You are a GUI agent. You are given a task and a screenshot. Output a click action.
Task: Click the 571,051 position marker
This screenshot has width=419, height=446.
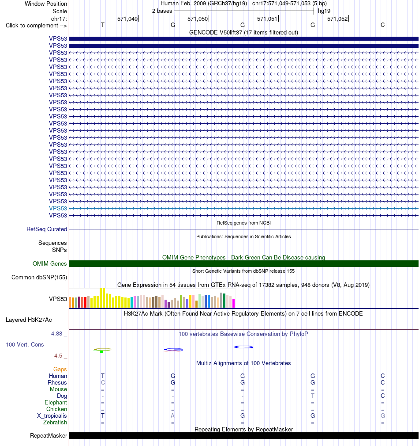point(268,19)
